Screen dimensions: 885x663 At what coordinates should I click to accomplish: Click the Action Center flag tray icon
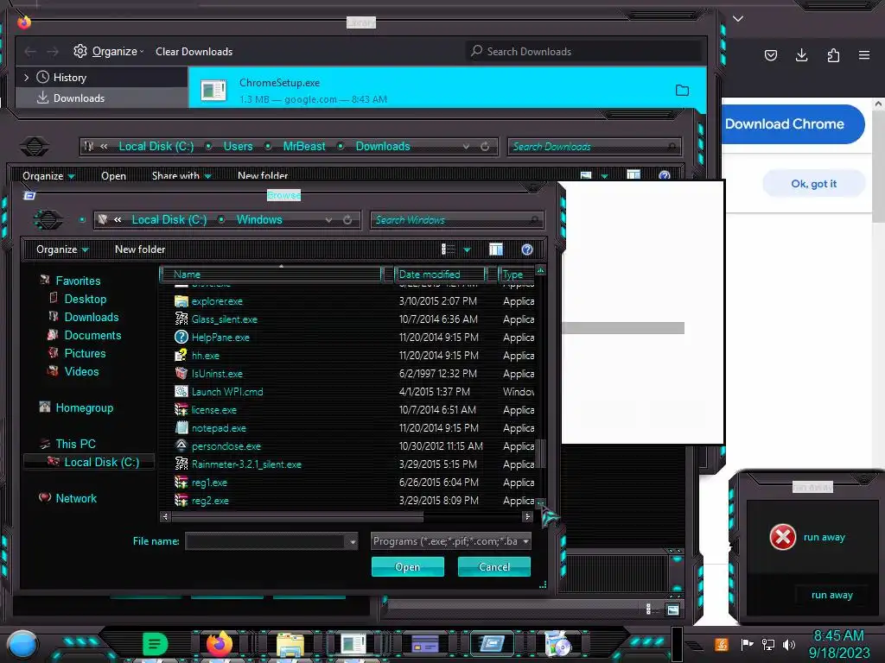pyautogui.click(x=747, y=644)
